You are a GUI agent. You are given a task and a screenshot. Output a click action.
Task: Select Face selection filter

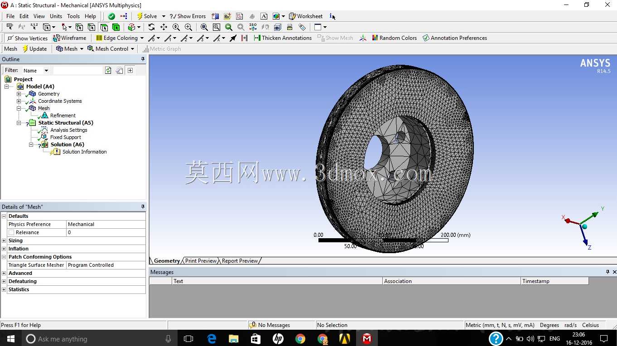104,27
